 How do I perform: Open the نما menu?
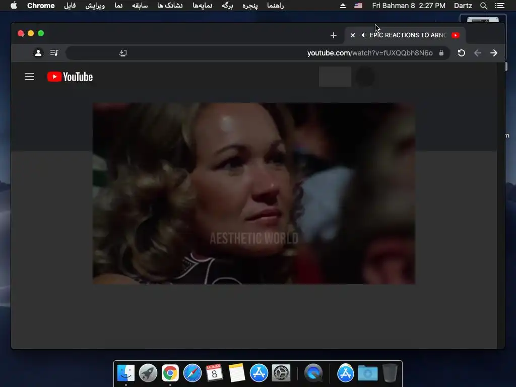pos(118,6)
